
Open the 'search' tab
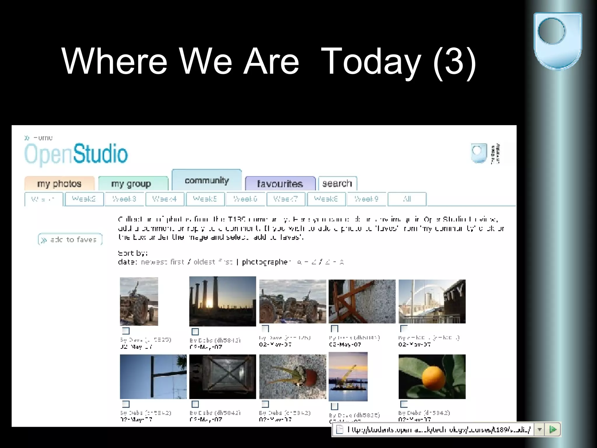coord(338,183)
